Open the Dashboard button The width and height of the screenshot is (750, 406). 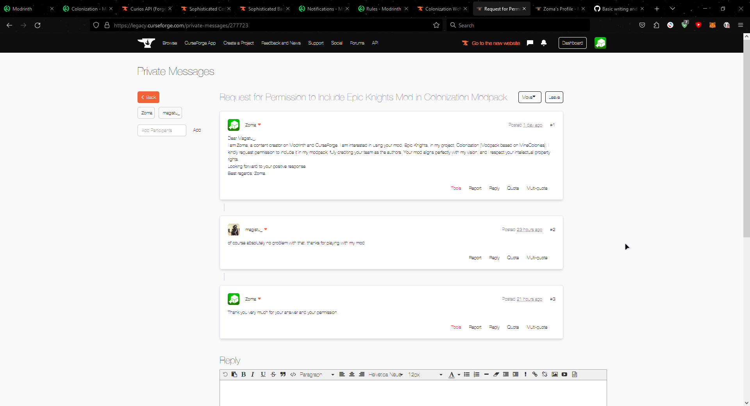tap(573, 43)
